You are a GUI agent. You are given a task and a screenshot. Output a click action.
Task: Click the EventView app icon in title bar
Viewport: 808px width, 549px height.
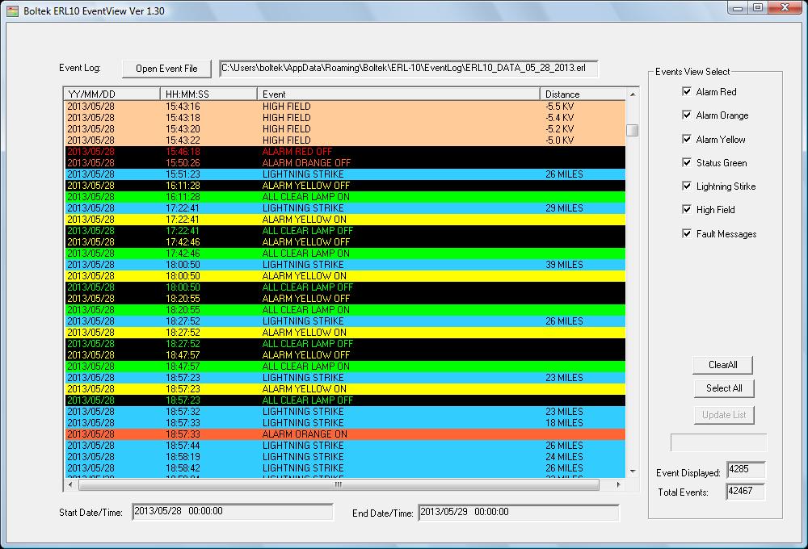(12, 8)
